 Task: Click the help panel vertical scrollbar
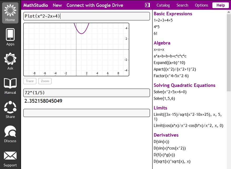[x=229, y=53]
